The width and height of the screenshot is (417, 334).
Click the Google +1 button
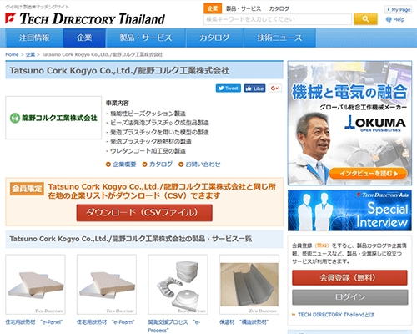pyautogui.click(x=275, y=89)
